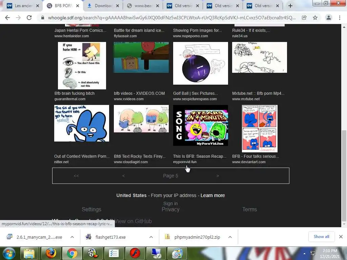Open the Settings footer link
Image resolution: width=347 pixels, height=260 pixels.
91,209
